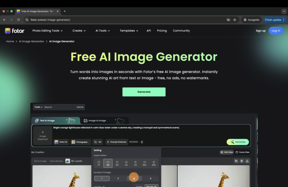Select the 16:9 aspect ratio option
288x187 pixels.
tap(144, 163)
